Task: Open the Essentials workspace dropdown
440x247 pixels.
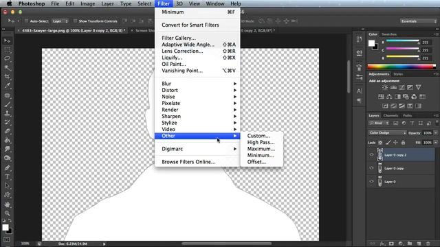Action: [419, 21]
